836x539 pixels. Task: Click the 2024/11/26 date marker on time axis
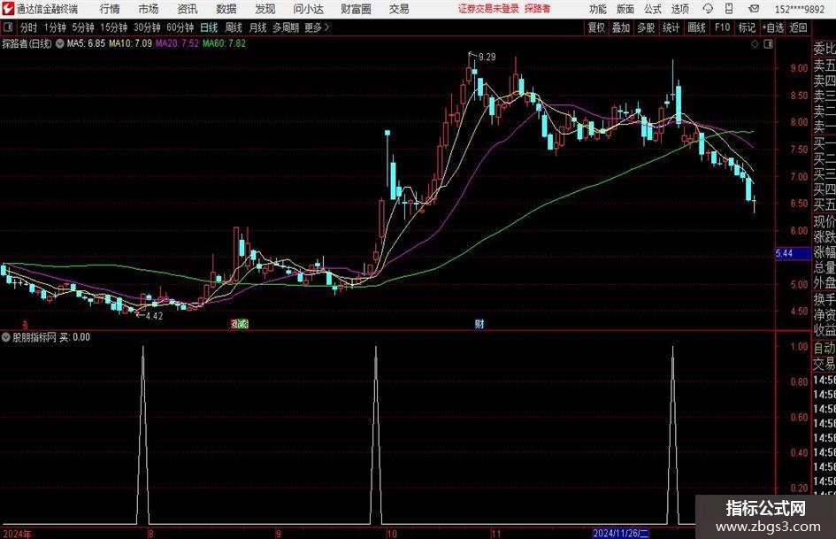tap(621, 533)
